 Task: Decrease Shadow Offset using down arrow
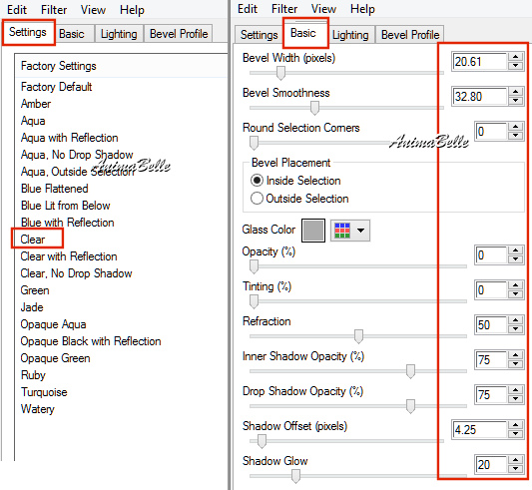click(516, 434)
